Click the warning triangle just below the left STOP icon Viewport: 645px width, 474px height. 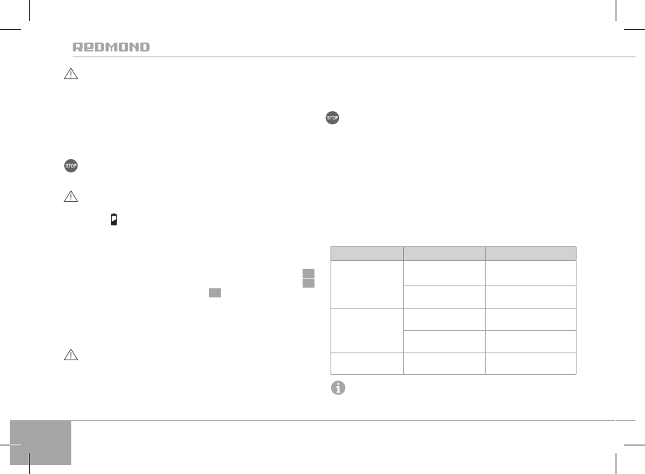[71, 198]
